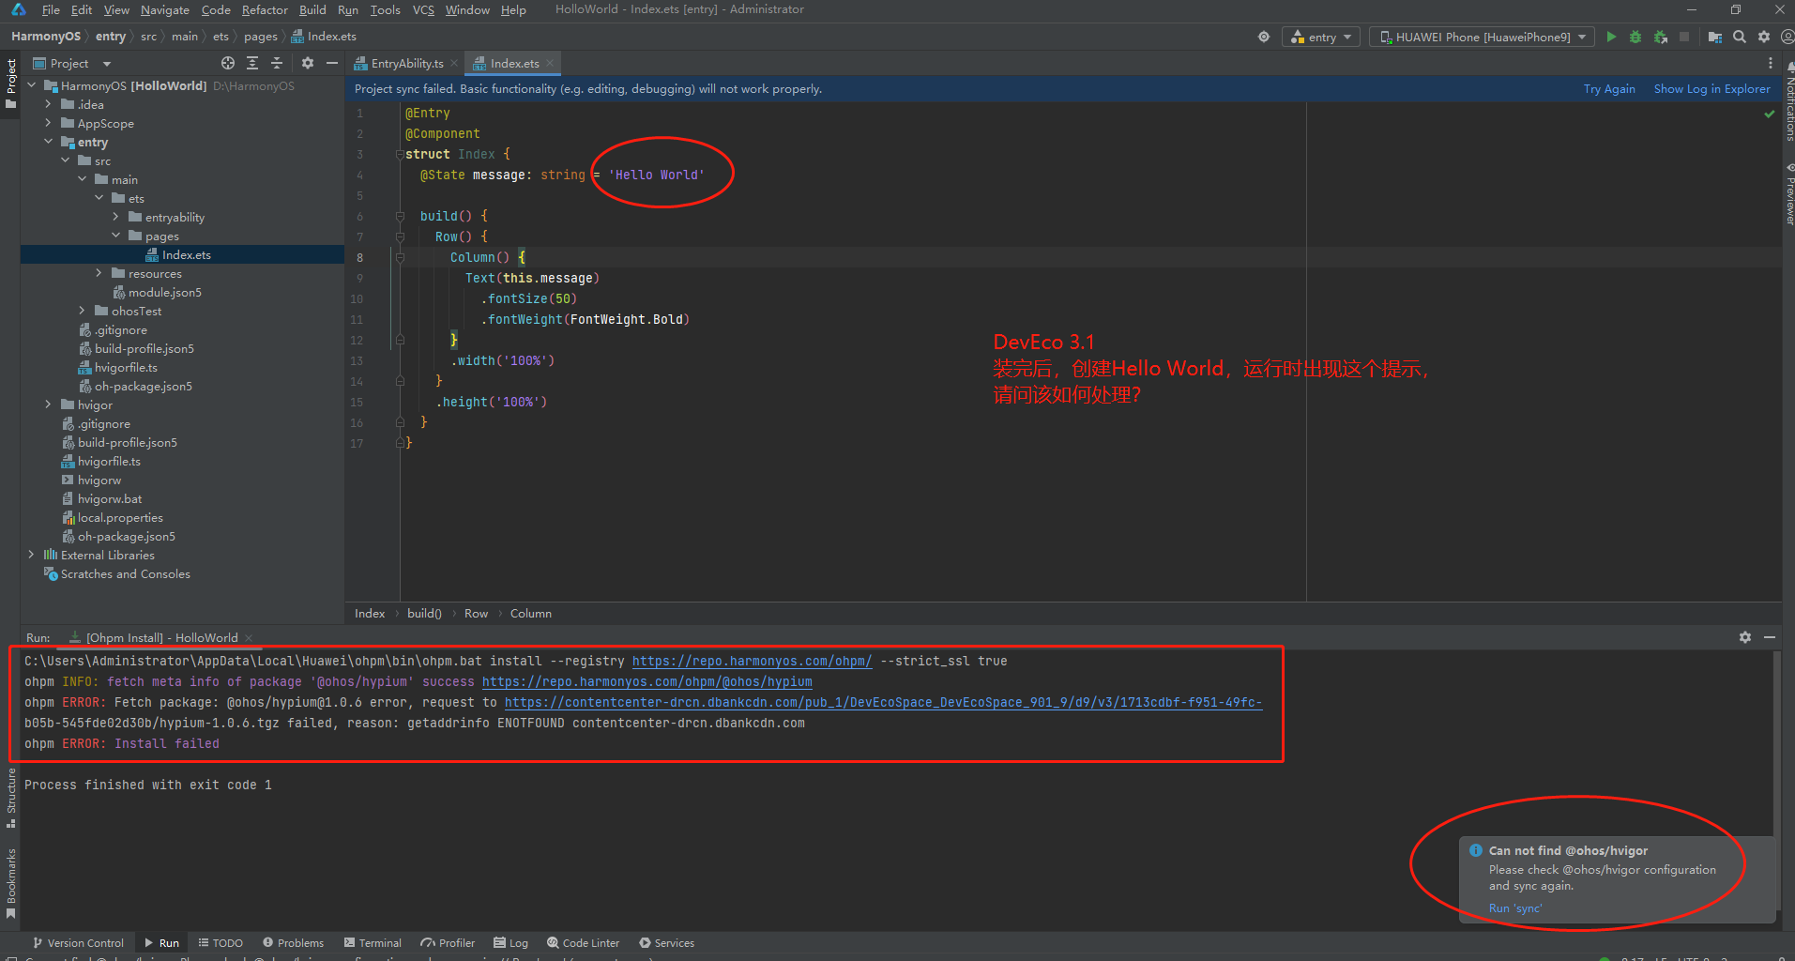Open Structure tool window
Image resolution: width=1795 pixels, height=961 pixels.
(11, 799)
